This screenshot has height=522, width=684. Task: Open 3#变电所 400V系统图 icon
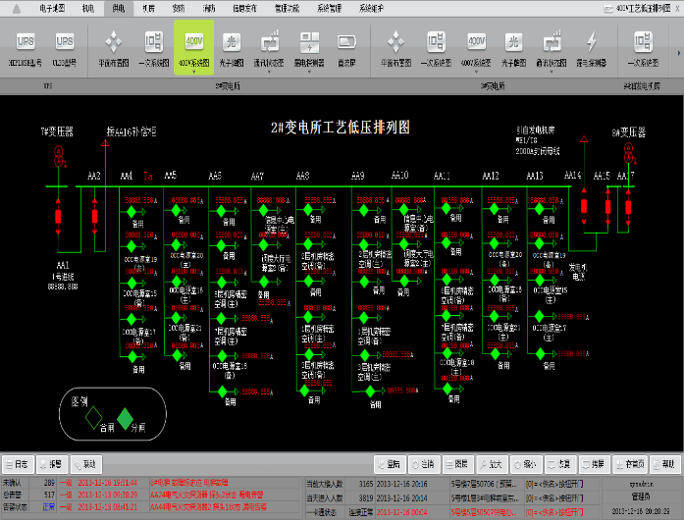(476, 42)
